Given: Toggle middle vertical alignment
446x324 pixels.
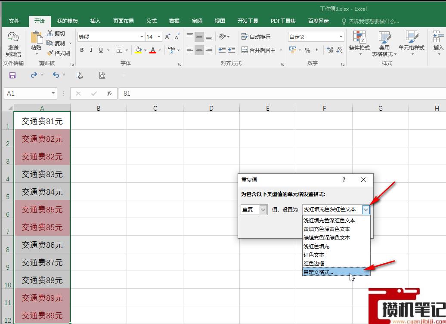Looking at the screenshot, I should (199, 37).
